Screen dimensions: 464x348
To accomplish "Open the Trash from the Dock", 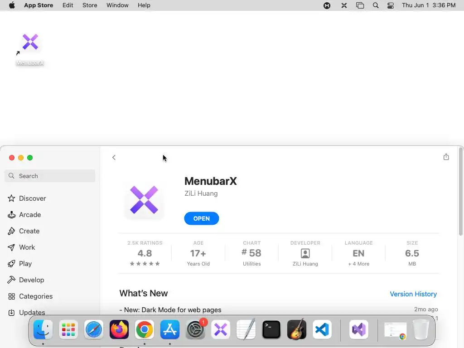I will [x=421, y=329].
